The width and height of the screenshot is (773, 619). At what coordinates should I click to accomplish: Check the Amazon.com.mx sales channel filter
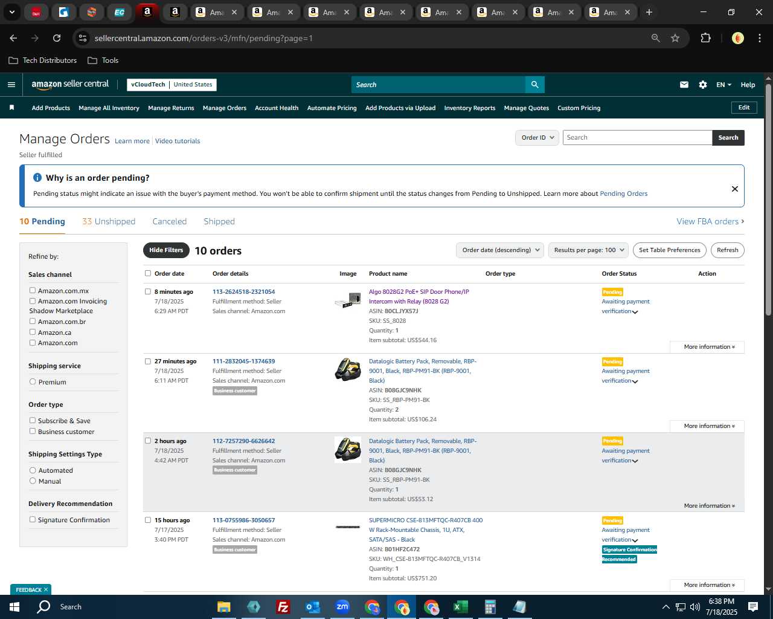[x=33, y=290]
